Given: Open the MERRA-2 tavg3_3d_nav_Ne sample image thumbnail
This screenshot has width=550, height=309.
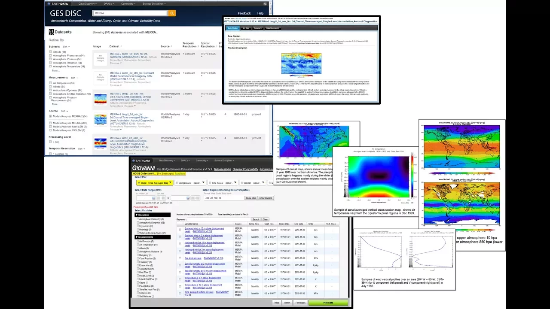Looking at the screenshot, I should pos(100,100).
